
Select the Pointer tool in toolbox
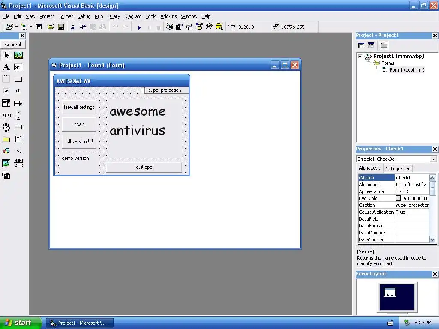[6, 55]
